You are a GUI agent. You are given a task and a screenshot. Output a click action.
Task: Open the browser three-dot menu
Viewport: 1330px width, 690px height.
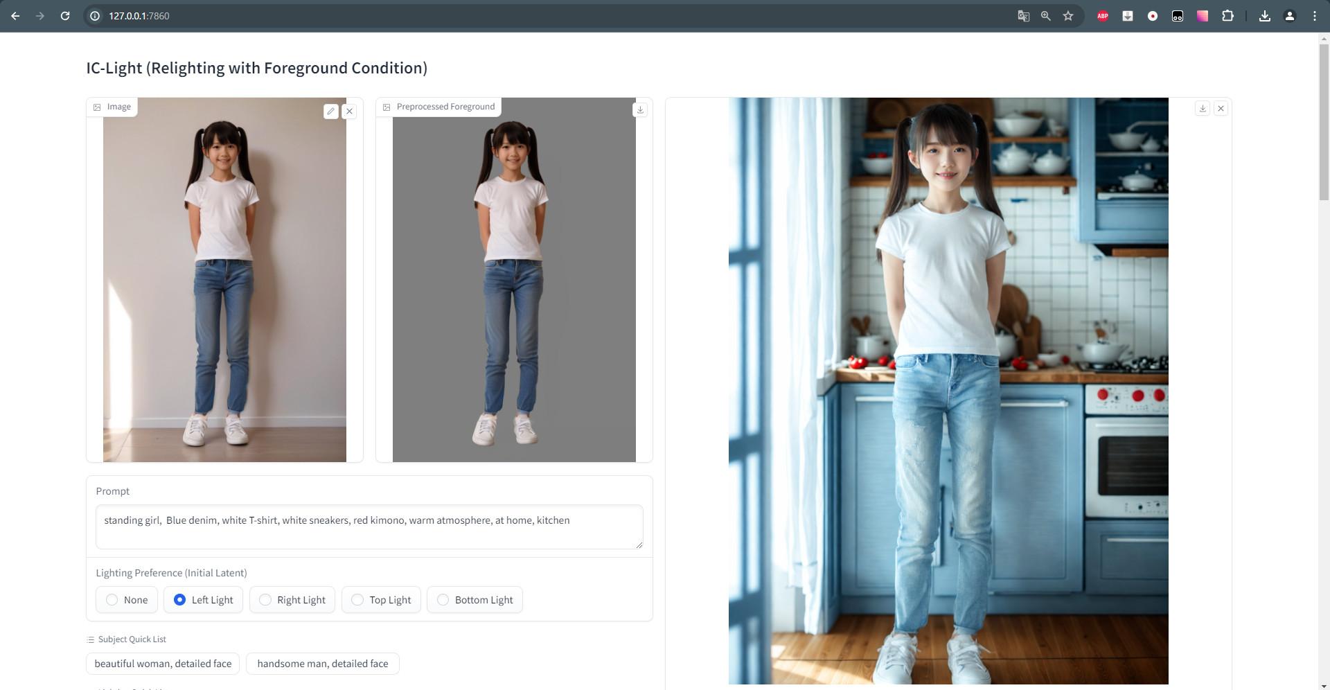coord(1314,16)
